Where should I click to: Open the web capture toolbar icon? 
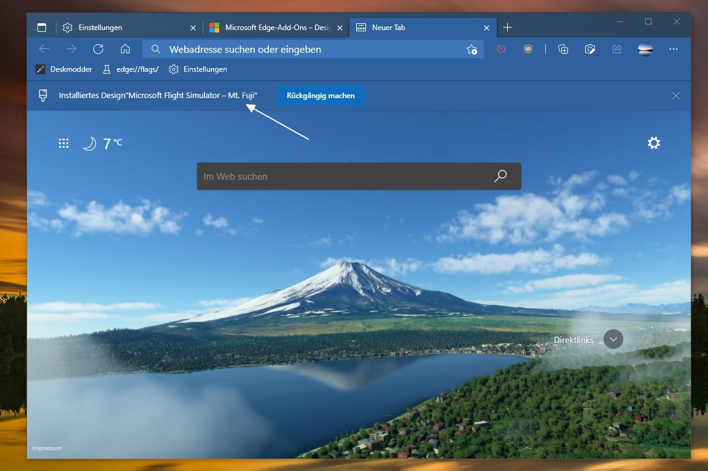[589, 49]
